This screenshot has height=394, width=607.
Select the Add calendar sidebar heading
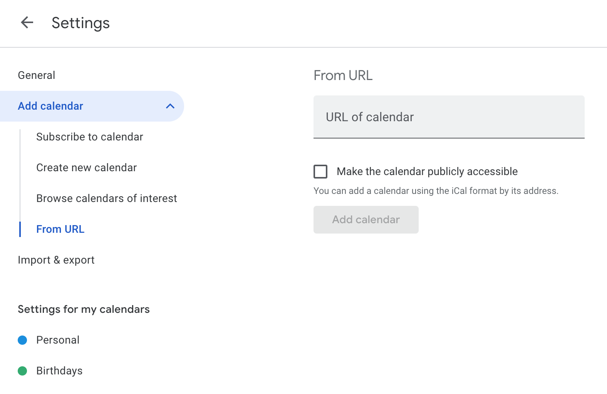pyautogui.click(x=50, y=106)
